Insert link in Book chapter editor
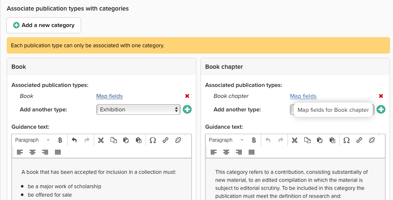 pyautogui.click(x=359, y=140)
